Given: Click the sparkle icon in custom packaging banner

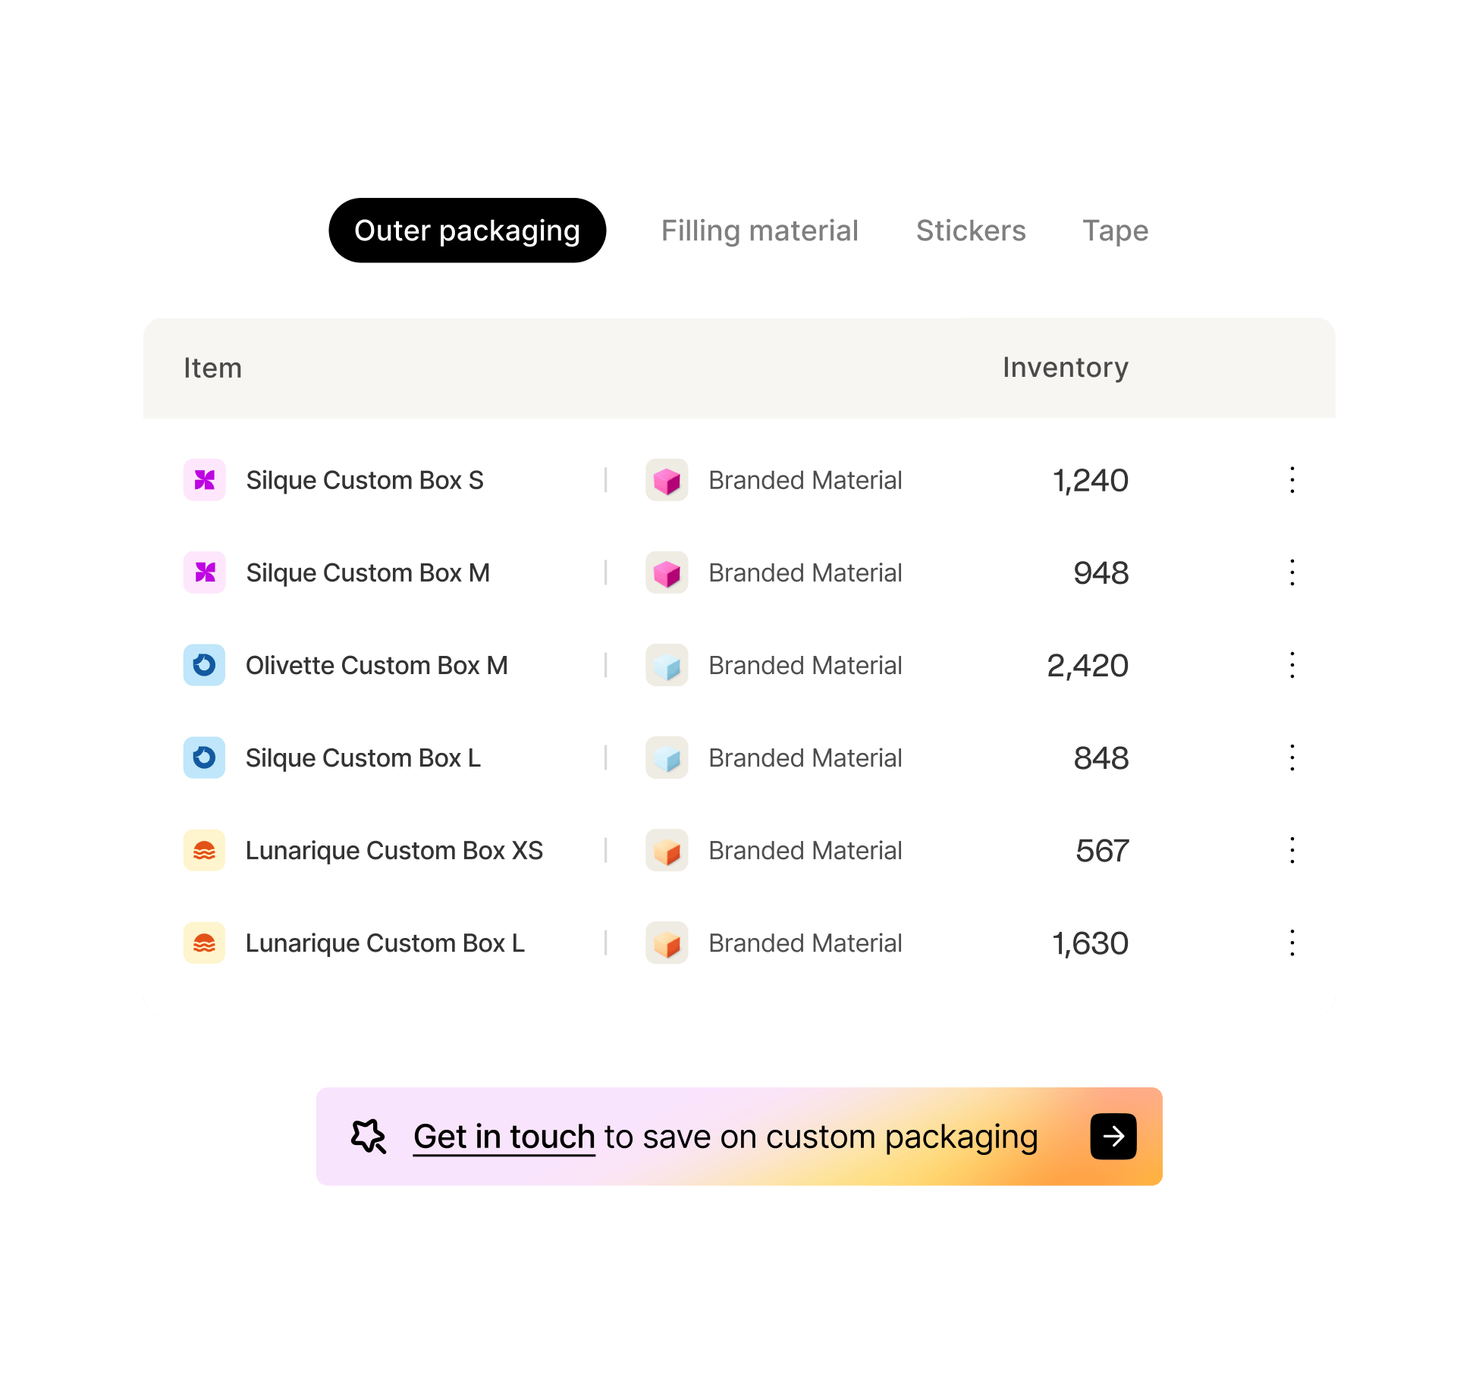Looking at the screenshot, I should pos(369,1137).
